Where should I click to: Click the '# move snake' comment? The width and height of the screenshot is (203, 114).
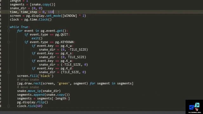(x=28, y=87)
